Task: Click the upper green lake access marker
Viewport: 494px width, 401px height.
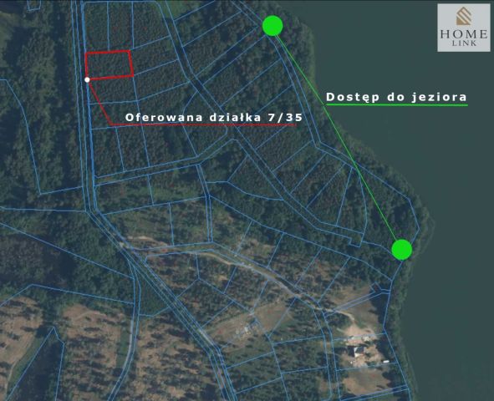Action: pos(272,26)
